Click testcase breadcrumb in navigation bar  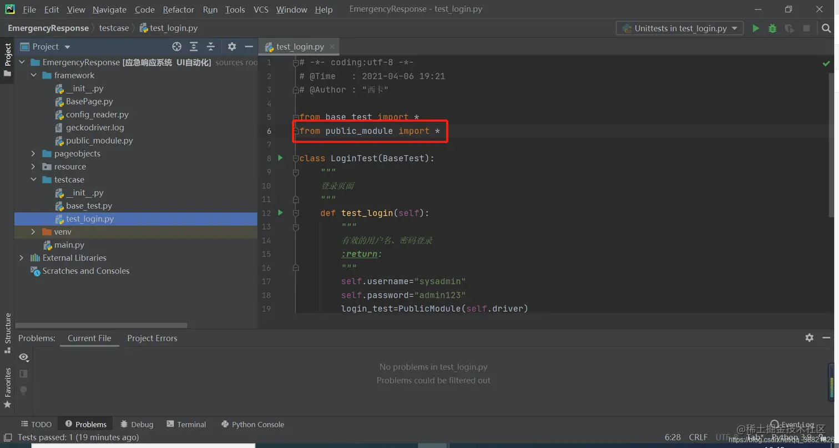[114, 28]
